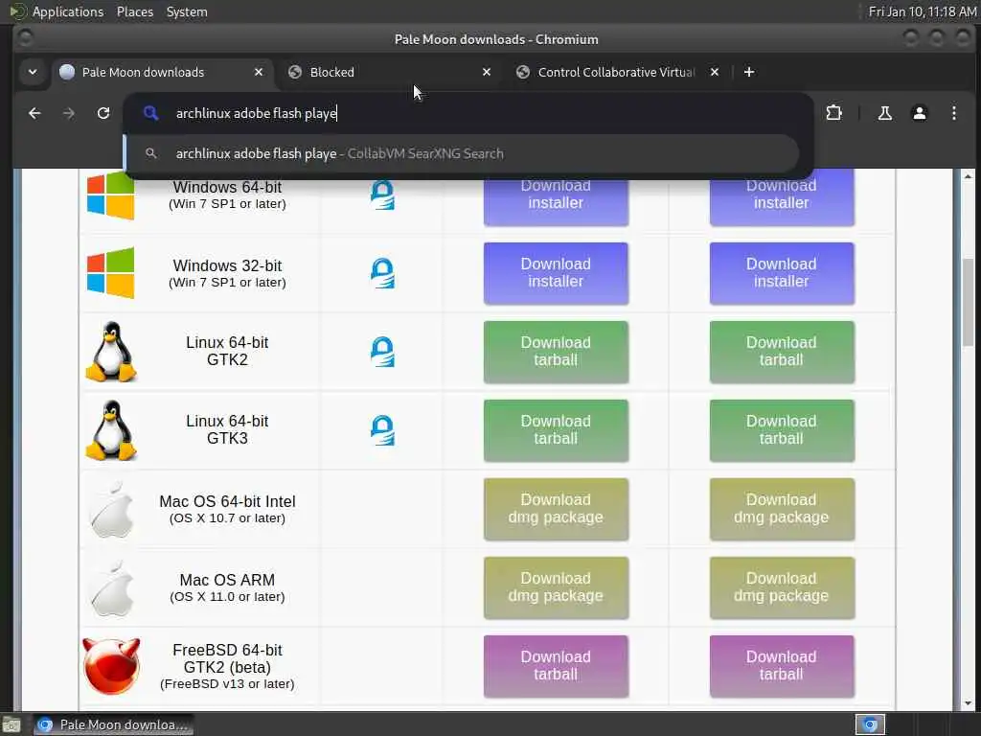Click Apple logo in Mac OS ARM row

[111, 588]
